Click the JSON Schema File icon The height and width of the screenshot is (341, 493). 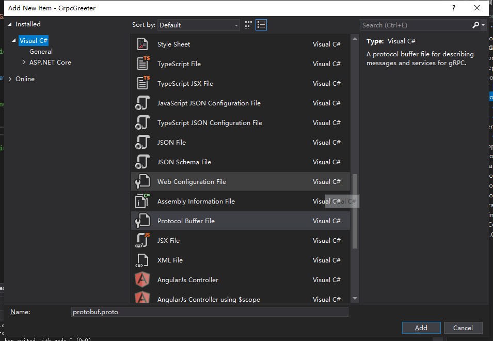coord(142,162)
